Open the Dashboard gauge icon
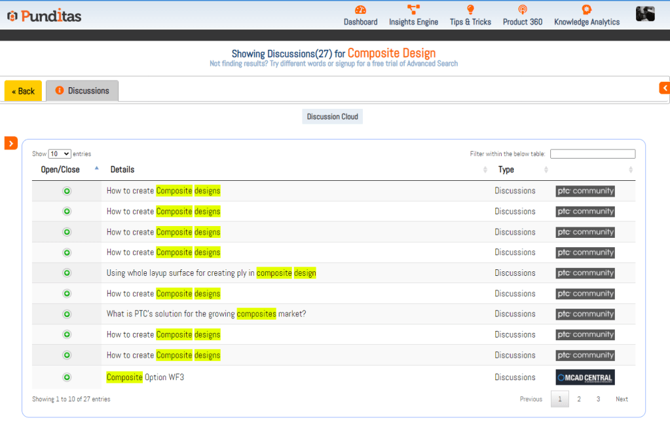 pos(360,10)
